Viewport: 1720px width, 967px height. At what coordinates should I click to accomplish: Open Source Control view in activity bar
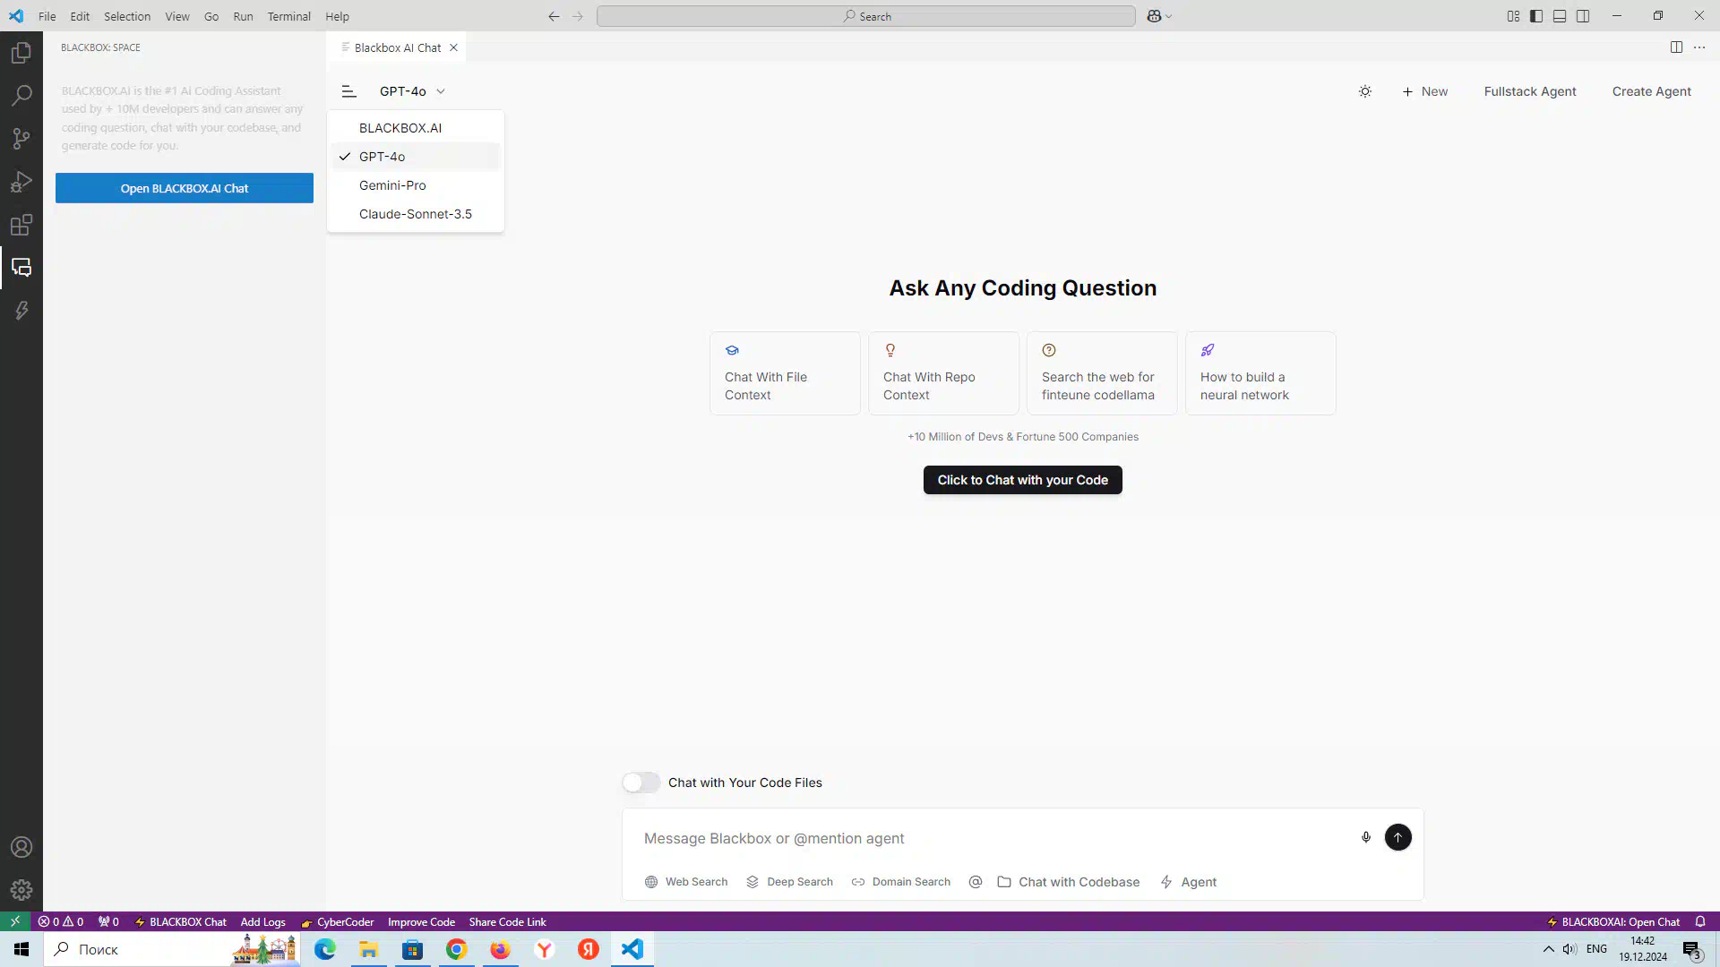pyautogui.click(x=21, y=139)
